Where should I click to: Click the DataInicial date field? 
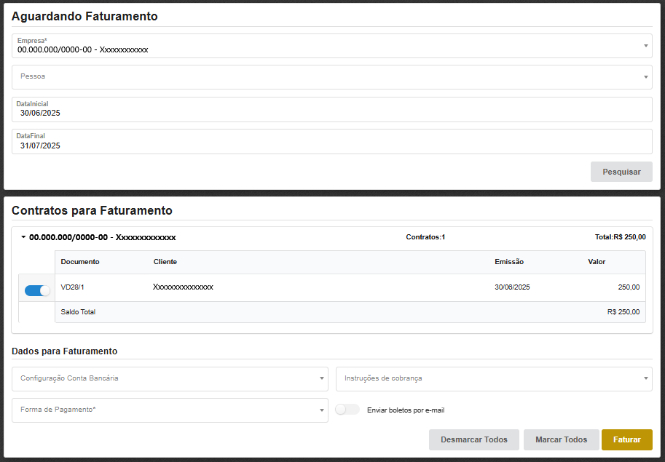click(331, 110)
